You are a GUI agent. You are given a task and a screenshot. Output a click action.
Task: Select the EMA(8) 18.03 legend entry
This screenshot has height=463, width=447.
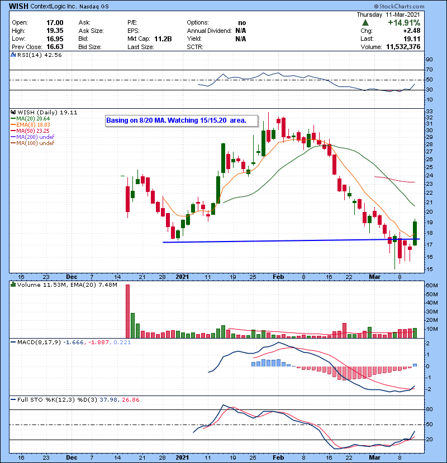(30, 125)
